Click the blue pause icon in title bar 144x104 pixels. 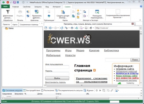pos(18,2)
